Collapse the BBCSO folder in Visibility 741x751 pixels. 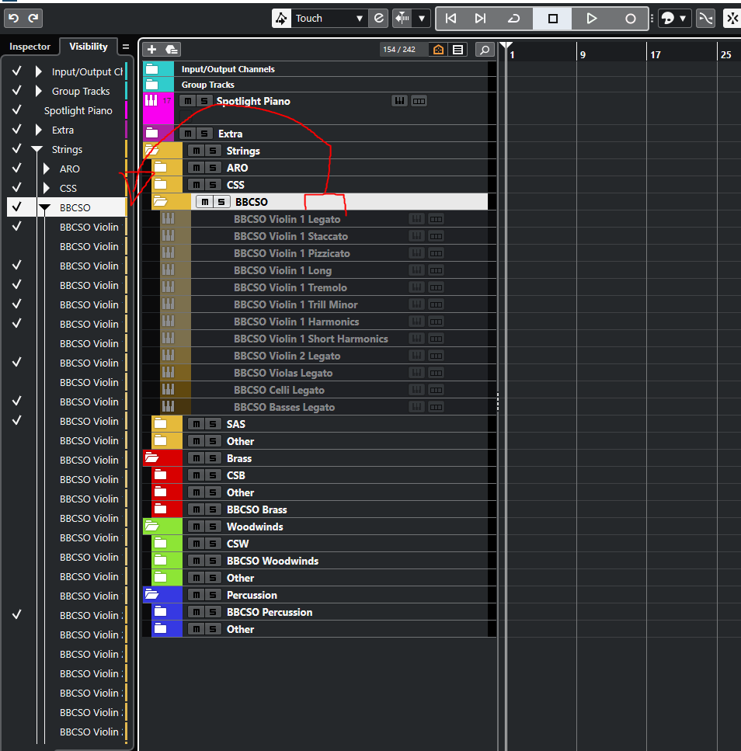point(44,208)
